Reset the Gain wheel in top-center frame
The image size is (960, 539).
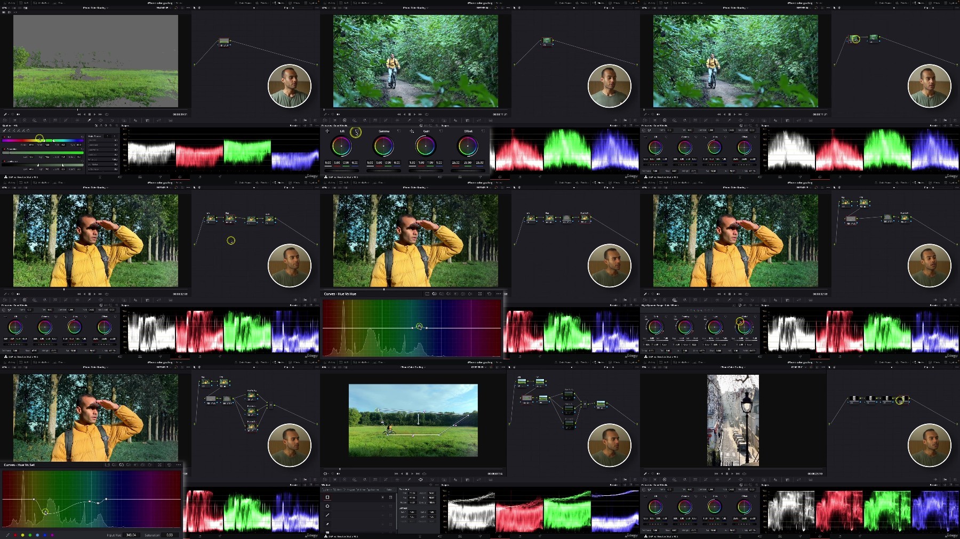click(441, 131)
